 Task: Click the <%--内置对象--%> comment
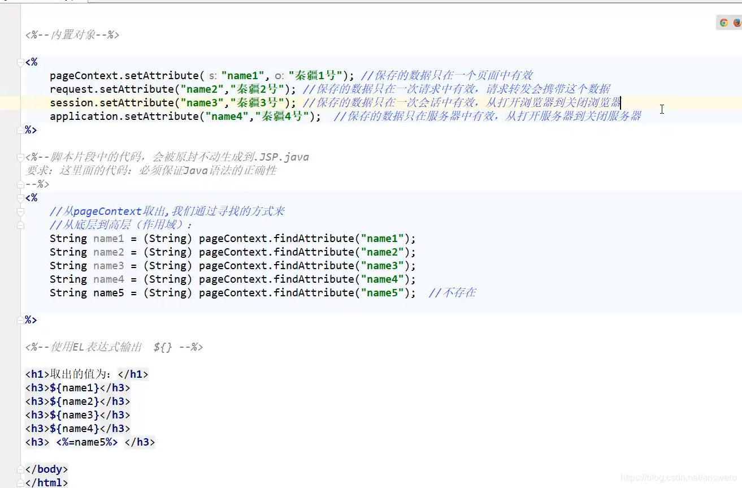72,35
